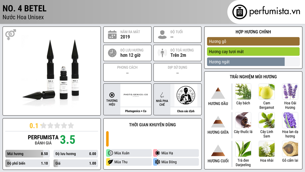Click the hơn 12 giờ longevity value
The width and height of the screenshot is (305, 172).
click(130, 55)
